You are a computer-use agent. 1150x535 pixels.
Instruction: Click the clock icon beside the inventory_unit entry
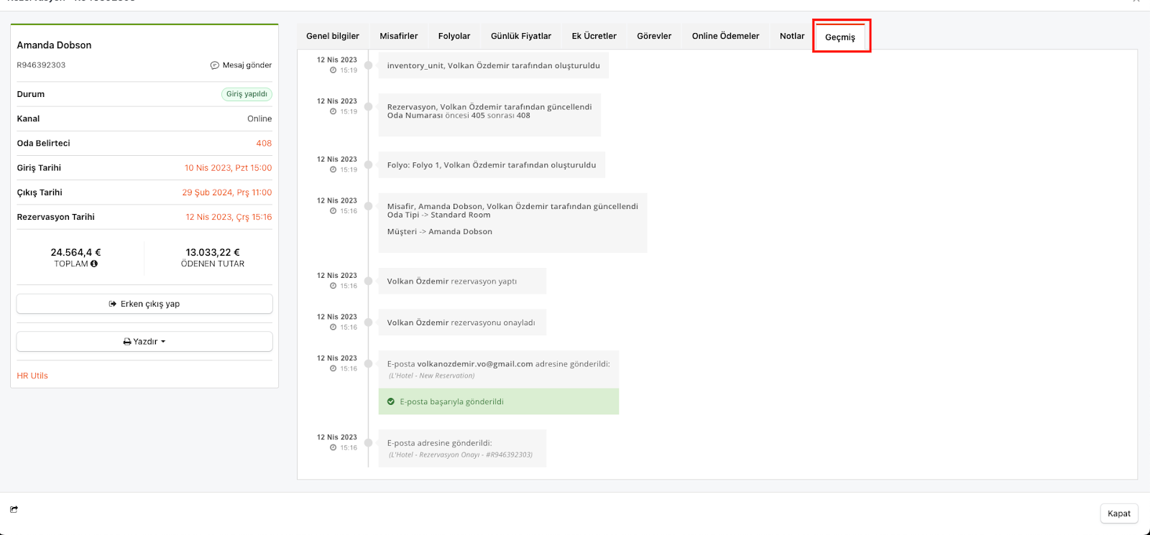tap(333, 70)
